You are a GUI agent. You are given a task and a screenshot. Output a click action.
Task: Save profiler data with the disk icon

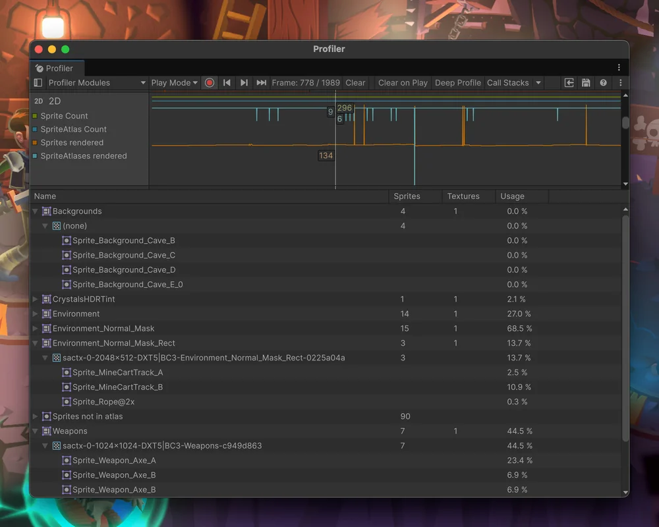[x=586, y=83]
